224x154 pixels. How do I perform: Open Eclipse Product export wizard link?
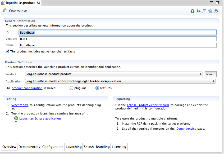[x=148, y=105]
